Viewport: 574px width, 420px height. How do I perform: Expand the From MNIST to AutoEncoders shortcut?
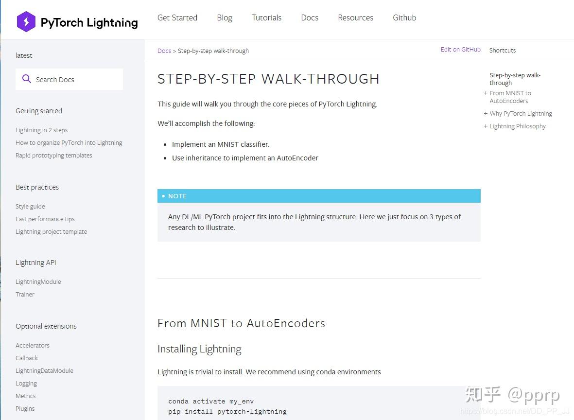[486, 93]
